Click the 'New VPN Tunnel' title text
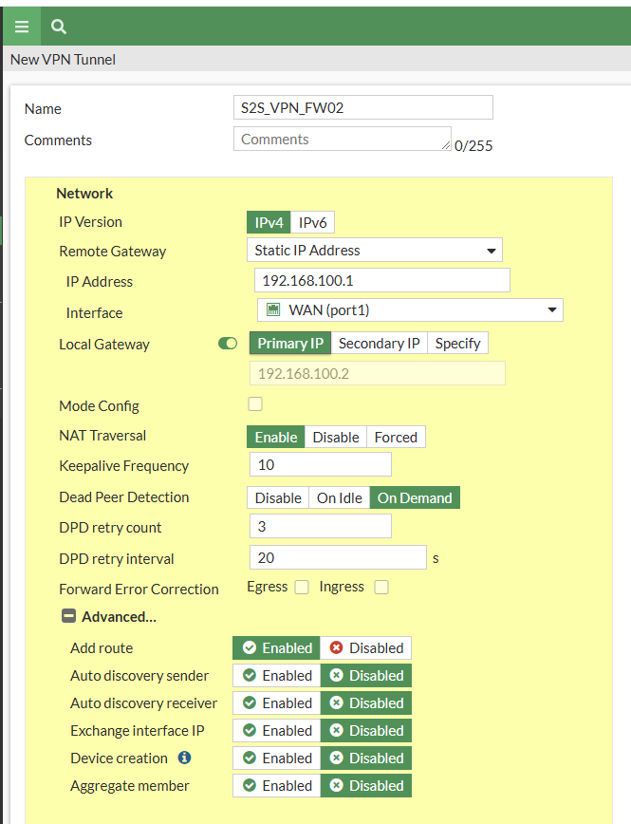 [x=63, y=60]
